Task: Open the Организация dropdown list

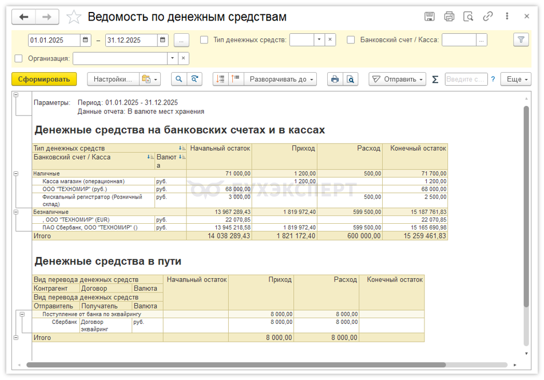Action: (x=172, y=58)
